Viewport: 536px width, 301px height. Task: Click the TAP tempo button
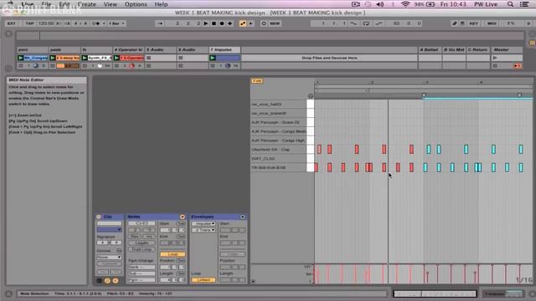[x=30, y=23]
